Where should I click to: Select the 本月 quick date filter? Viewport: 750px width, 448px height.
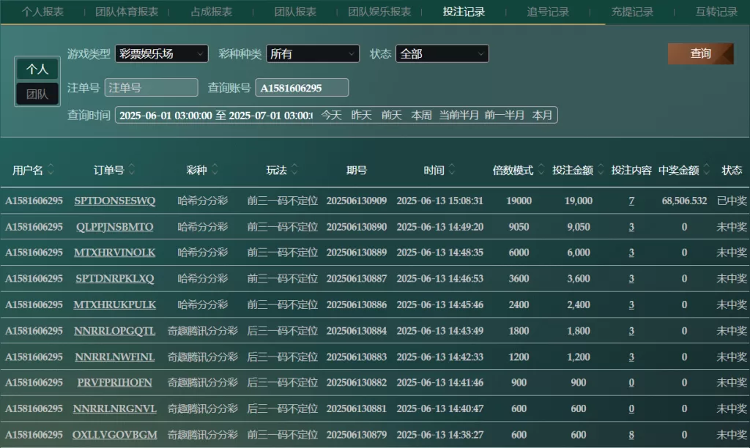[x=542, y=115]
